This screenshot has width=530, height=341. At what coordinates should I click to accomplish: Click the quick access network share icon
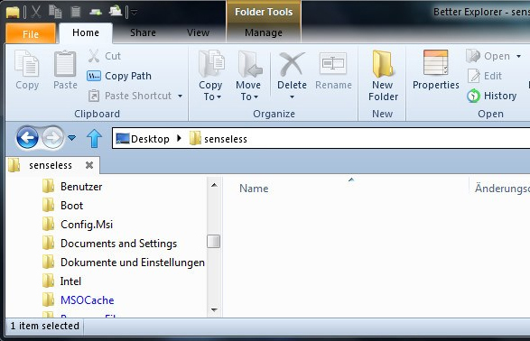116,12
